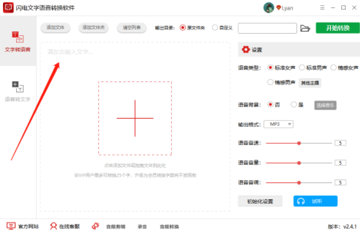Click the green 开始转换 button
Screen dimensions: 360x233
tap(338, 28)
